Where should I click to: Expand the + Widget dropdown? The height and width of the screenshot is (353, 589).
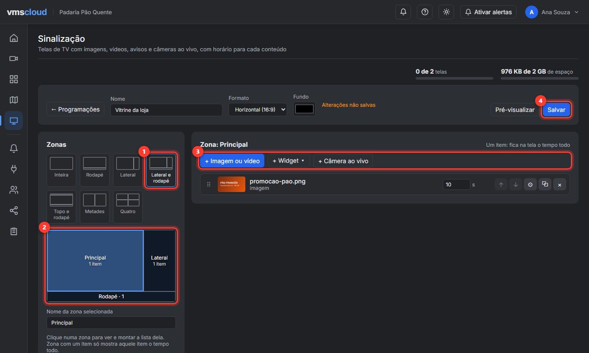[289, 161]
